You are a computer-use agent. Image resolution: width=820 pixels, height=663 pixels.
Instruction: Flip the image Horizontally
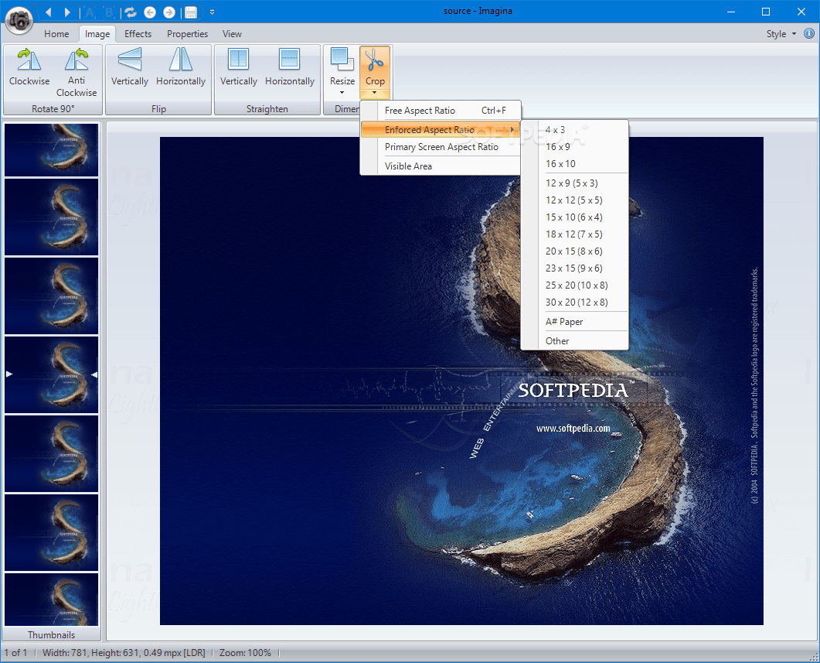pyautogui.click(x=181, y=67)
